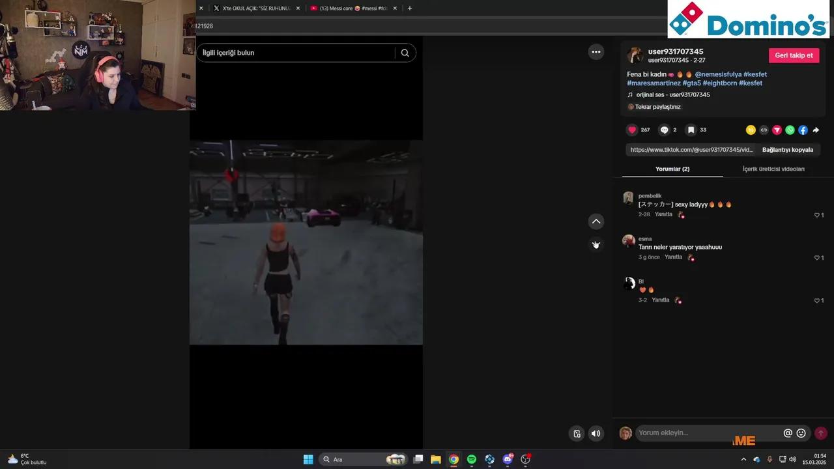The image size is (834, 469).
Task: Click Geri takip et button
Action: tap(794, 55)
